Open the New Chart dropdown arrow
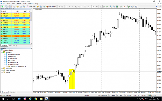The image size is (162, 101). [x=4, y=6]
